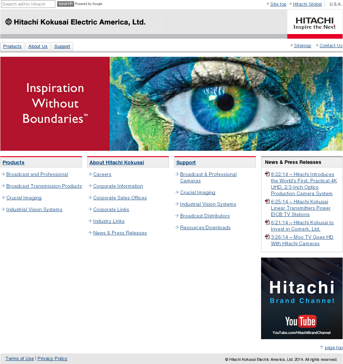Click the up-arrow icon next to page top
Image resolution: width=343 pixels, height=364 pixels.
click(x=321, y=347)
